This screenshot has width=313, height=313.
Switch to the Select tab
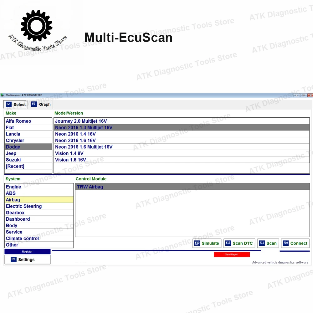point(15,105)
